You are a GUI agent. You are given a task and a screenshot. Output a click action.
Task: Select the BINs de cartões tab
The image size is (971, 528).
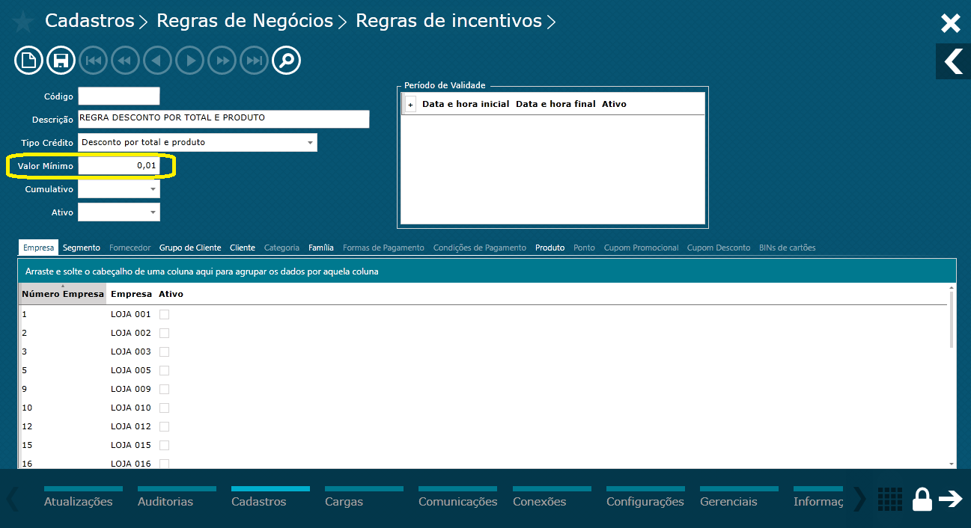click(788, 248)
